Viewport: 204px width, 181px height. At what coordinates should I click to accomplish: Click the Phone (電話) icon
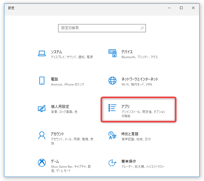tap(42, 81)
